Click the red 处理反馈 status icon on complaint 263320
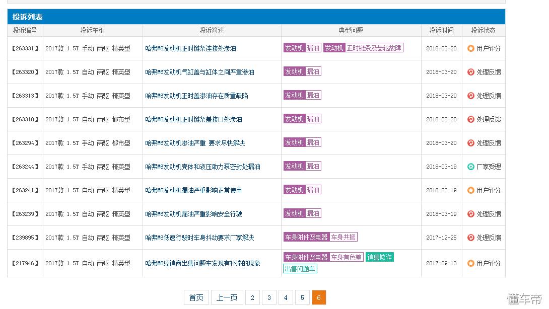 [470, 71]
